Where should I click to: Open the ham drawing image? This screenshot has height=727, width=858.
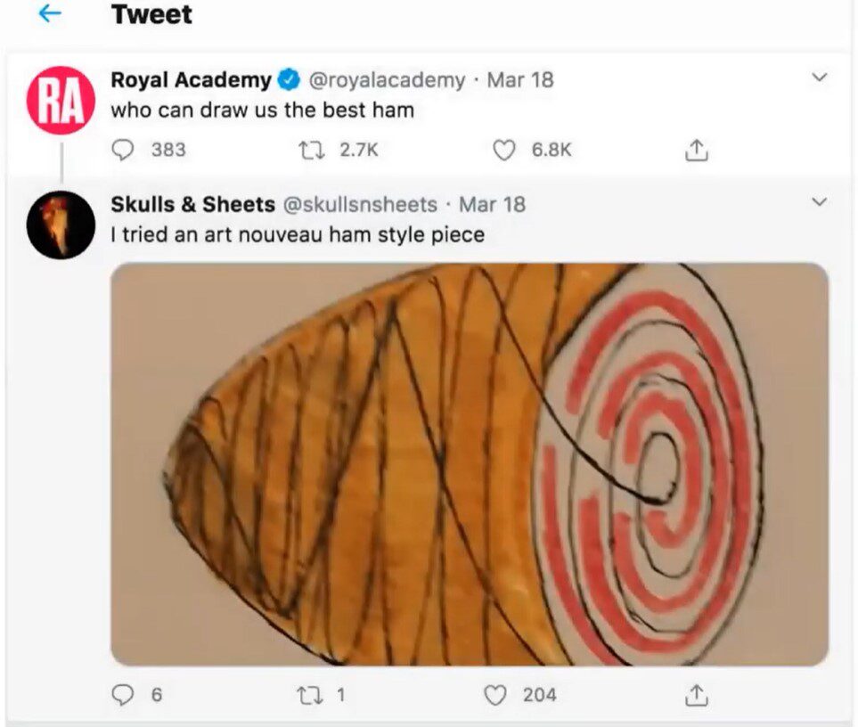click(x=470, y=464)
